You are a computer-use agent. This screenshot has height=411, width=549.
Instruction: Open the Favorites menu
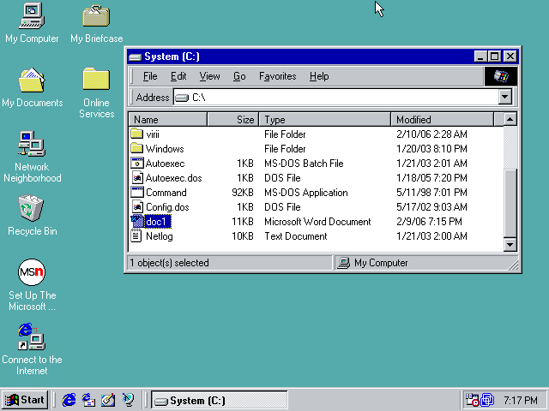point(277,76)
